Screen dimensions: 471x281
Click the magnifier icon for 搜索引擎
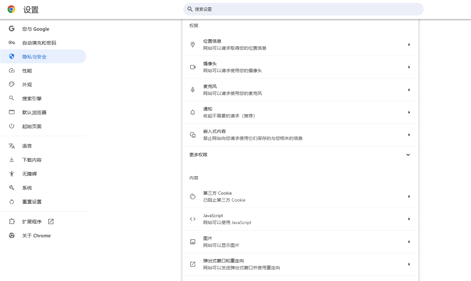[x=12, y=98]
